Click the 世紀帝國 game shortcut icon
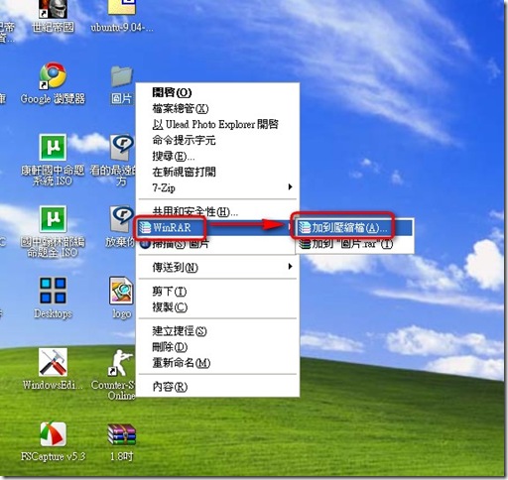Viewport: 508px width, 480px height. coord(53,9)
